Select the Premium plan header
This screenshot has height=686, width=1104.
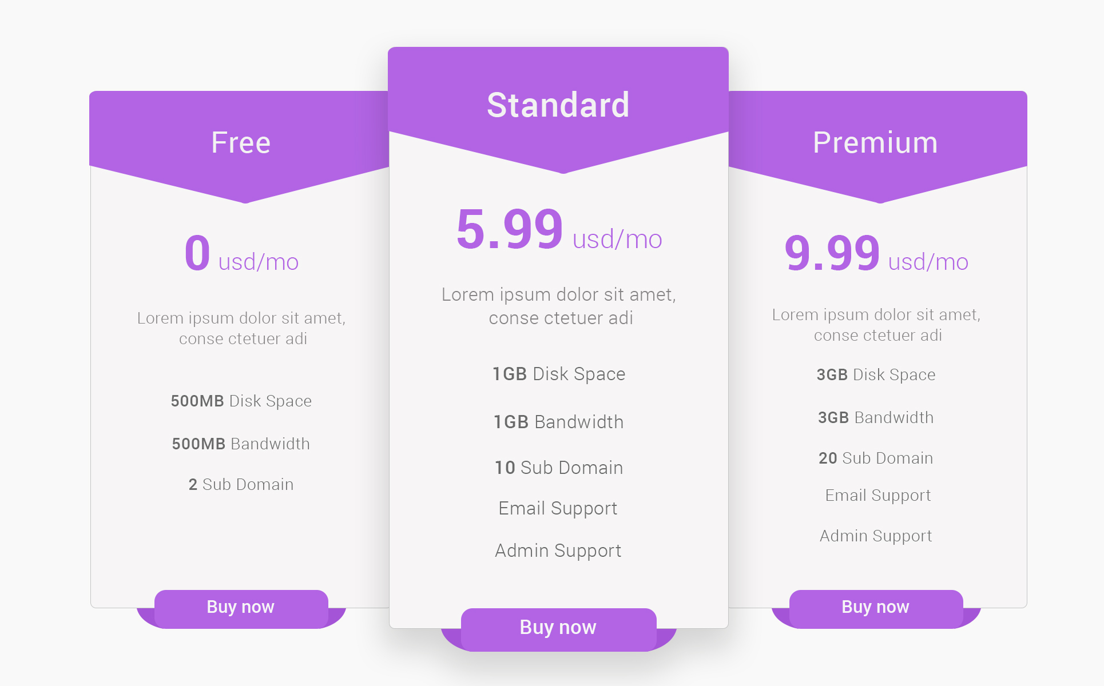tap(876, 142)
